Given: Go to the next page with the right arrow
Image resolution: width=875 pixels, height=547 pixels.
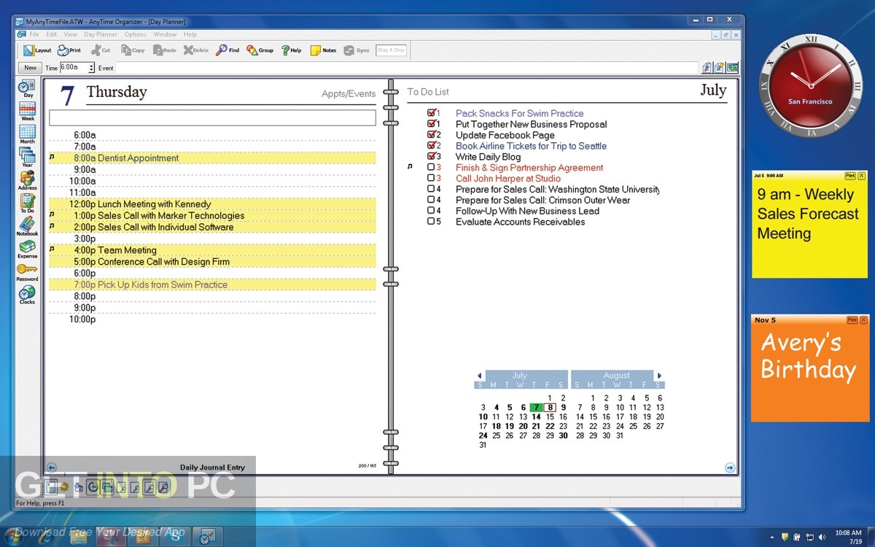Looking at the screenshot, I should (x=730, y=468).
